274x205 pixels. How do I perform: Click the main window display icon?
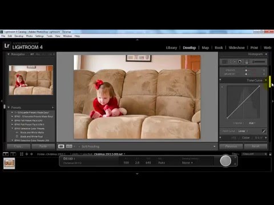[6, 154]
